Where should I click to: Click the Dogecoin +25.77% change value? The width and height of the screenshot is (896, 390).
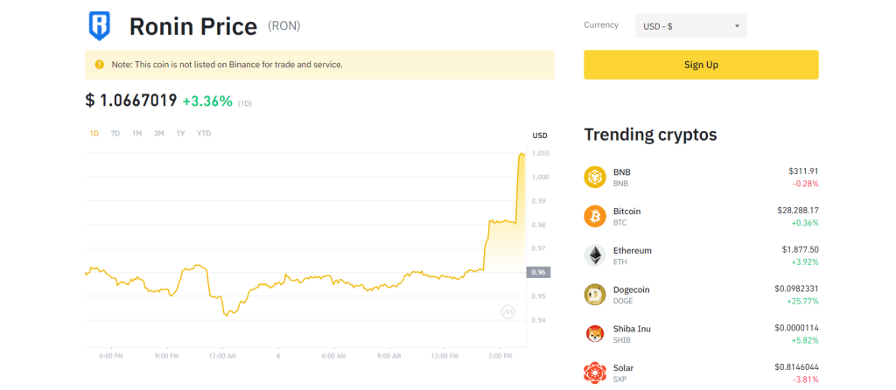click(x=805, y=301)
